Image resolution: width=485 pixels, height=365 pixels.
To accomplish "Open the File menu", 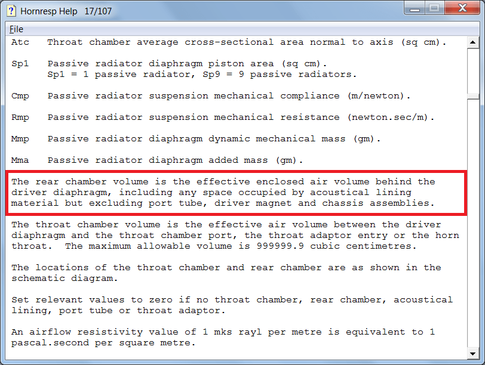I will click(16, 29).
